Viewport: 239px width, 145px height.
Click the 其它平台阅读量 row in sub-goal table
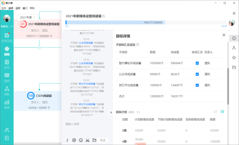point(170,85)
